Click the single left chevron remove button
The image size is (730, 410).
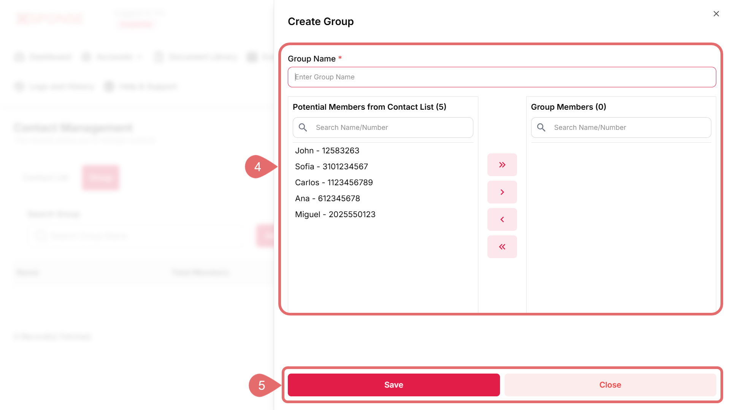coord(502,219)
